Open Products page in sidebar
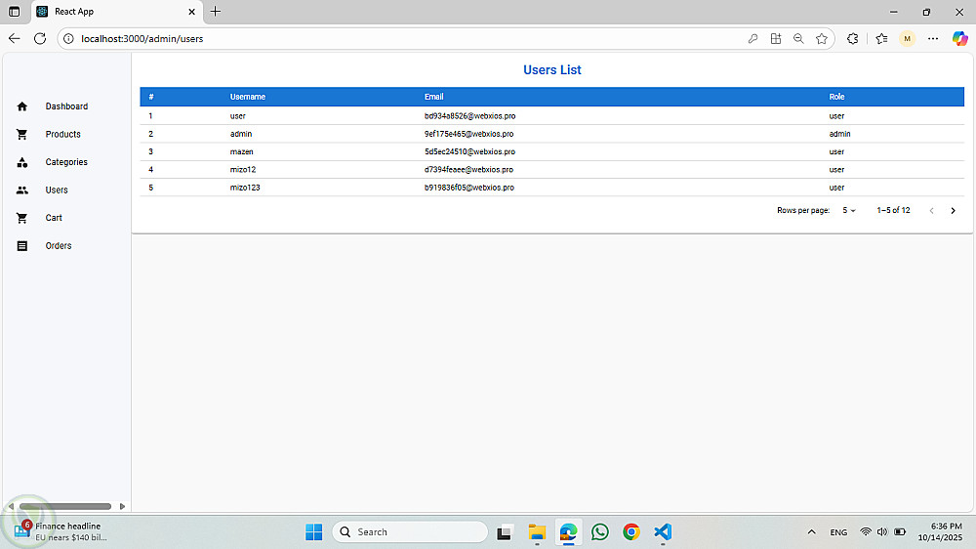The width and height of the screenshot is (976, 549). 62,135
